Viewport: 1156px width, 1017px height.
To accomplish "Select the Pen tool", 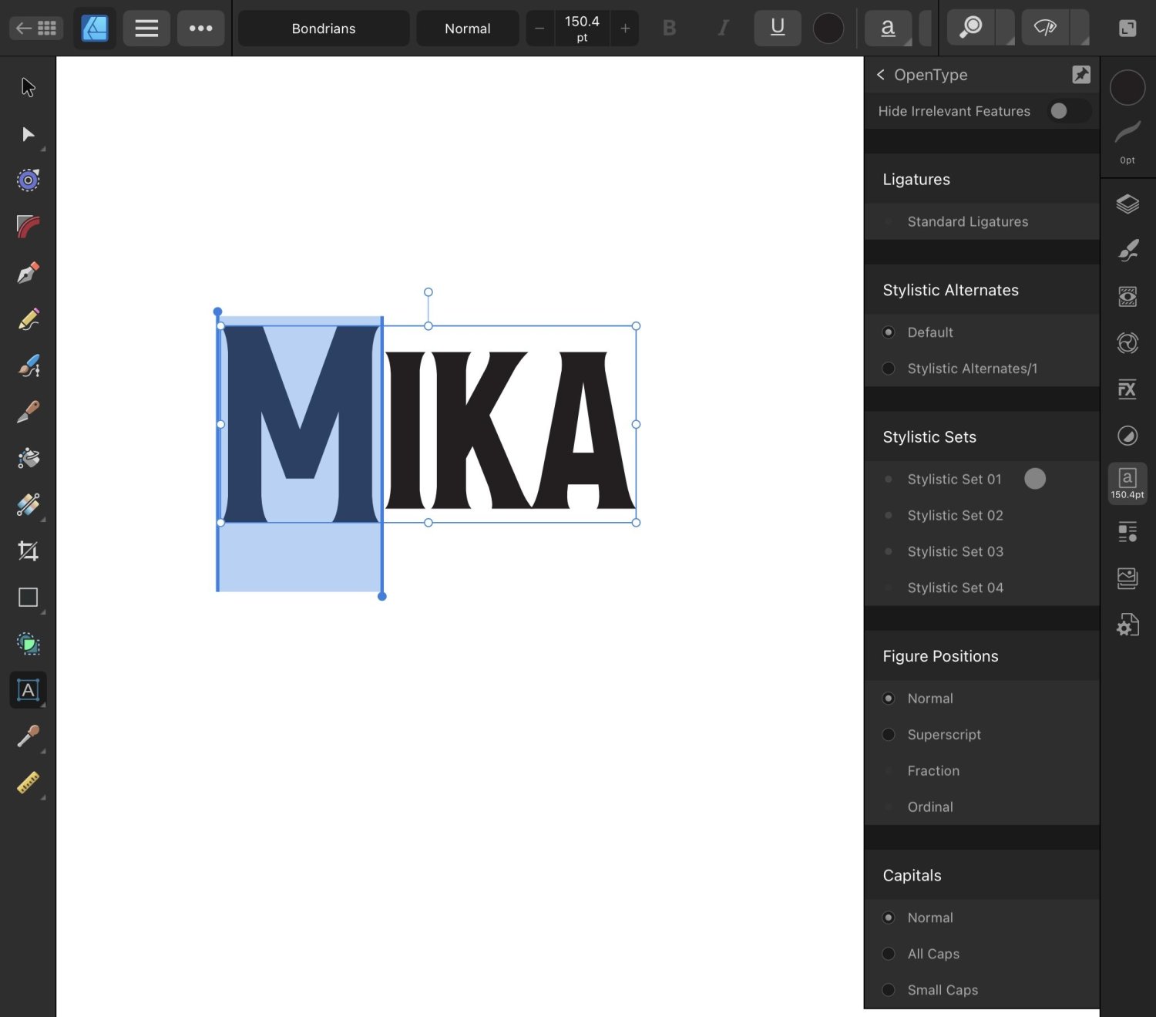I will pyautogui.click(x=29, y=273).
